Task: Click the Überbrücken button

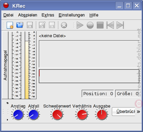Action: tap(124, 112)
